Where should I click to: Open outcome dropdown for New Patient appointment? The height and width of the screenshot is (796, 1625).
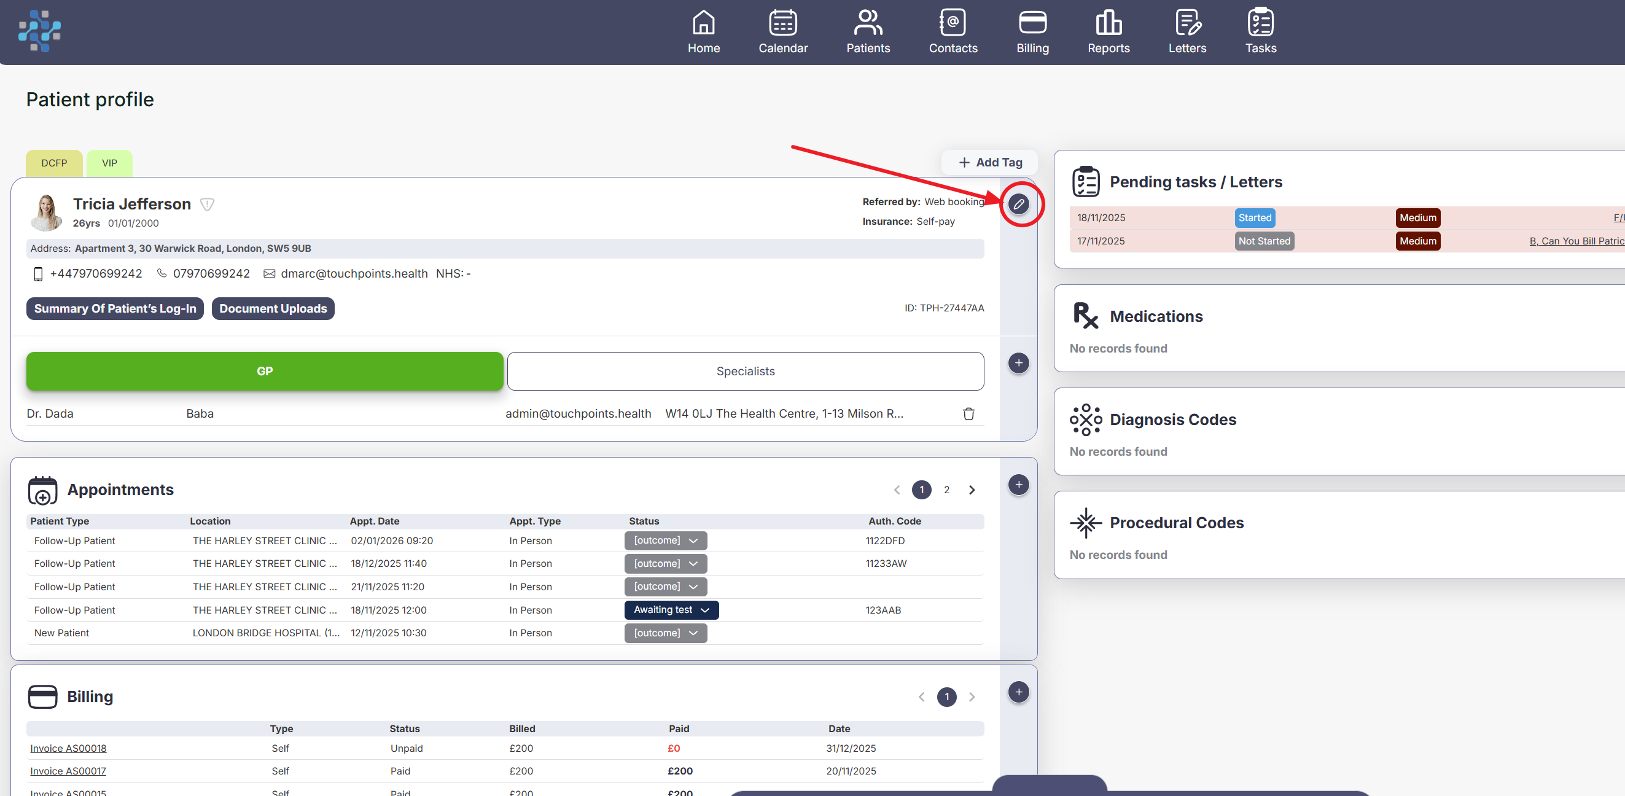click(665, 633)
